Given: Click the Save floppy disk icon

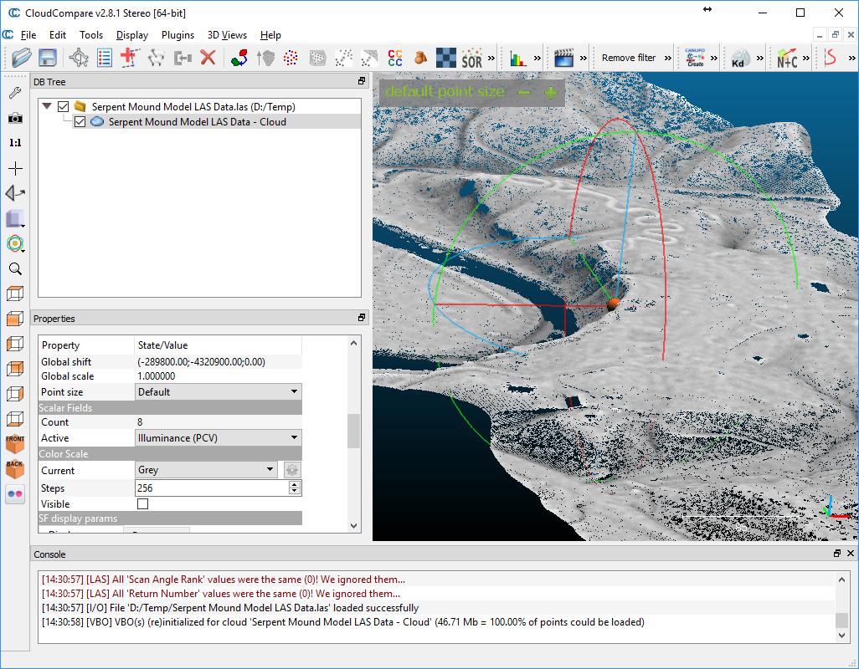Looking at the screenshot, I should (48, 58).
